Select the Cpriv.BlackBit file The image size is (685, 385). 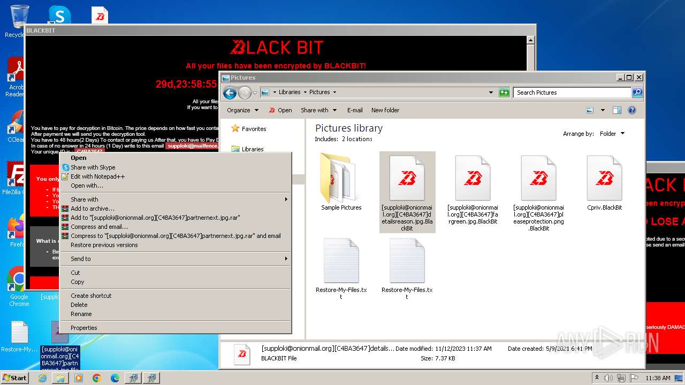pyautogui.click(x=604, y=183)
